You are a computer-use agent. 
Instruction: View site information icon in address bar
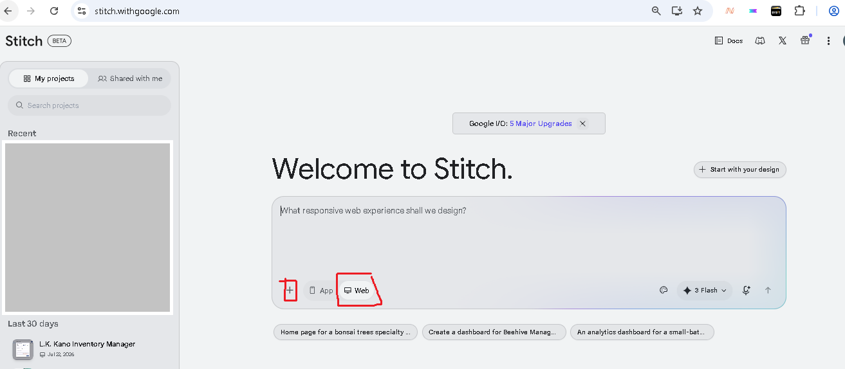[81, 11]
